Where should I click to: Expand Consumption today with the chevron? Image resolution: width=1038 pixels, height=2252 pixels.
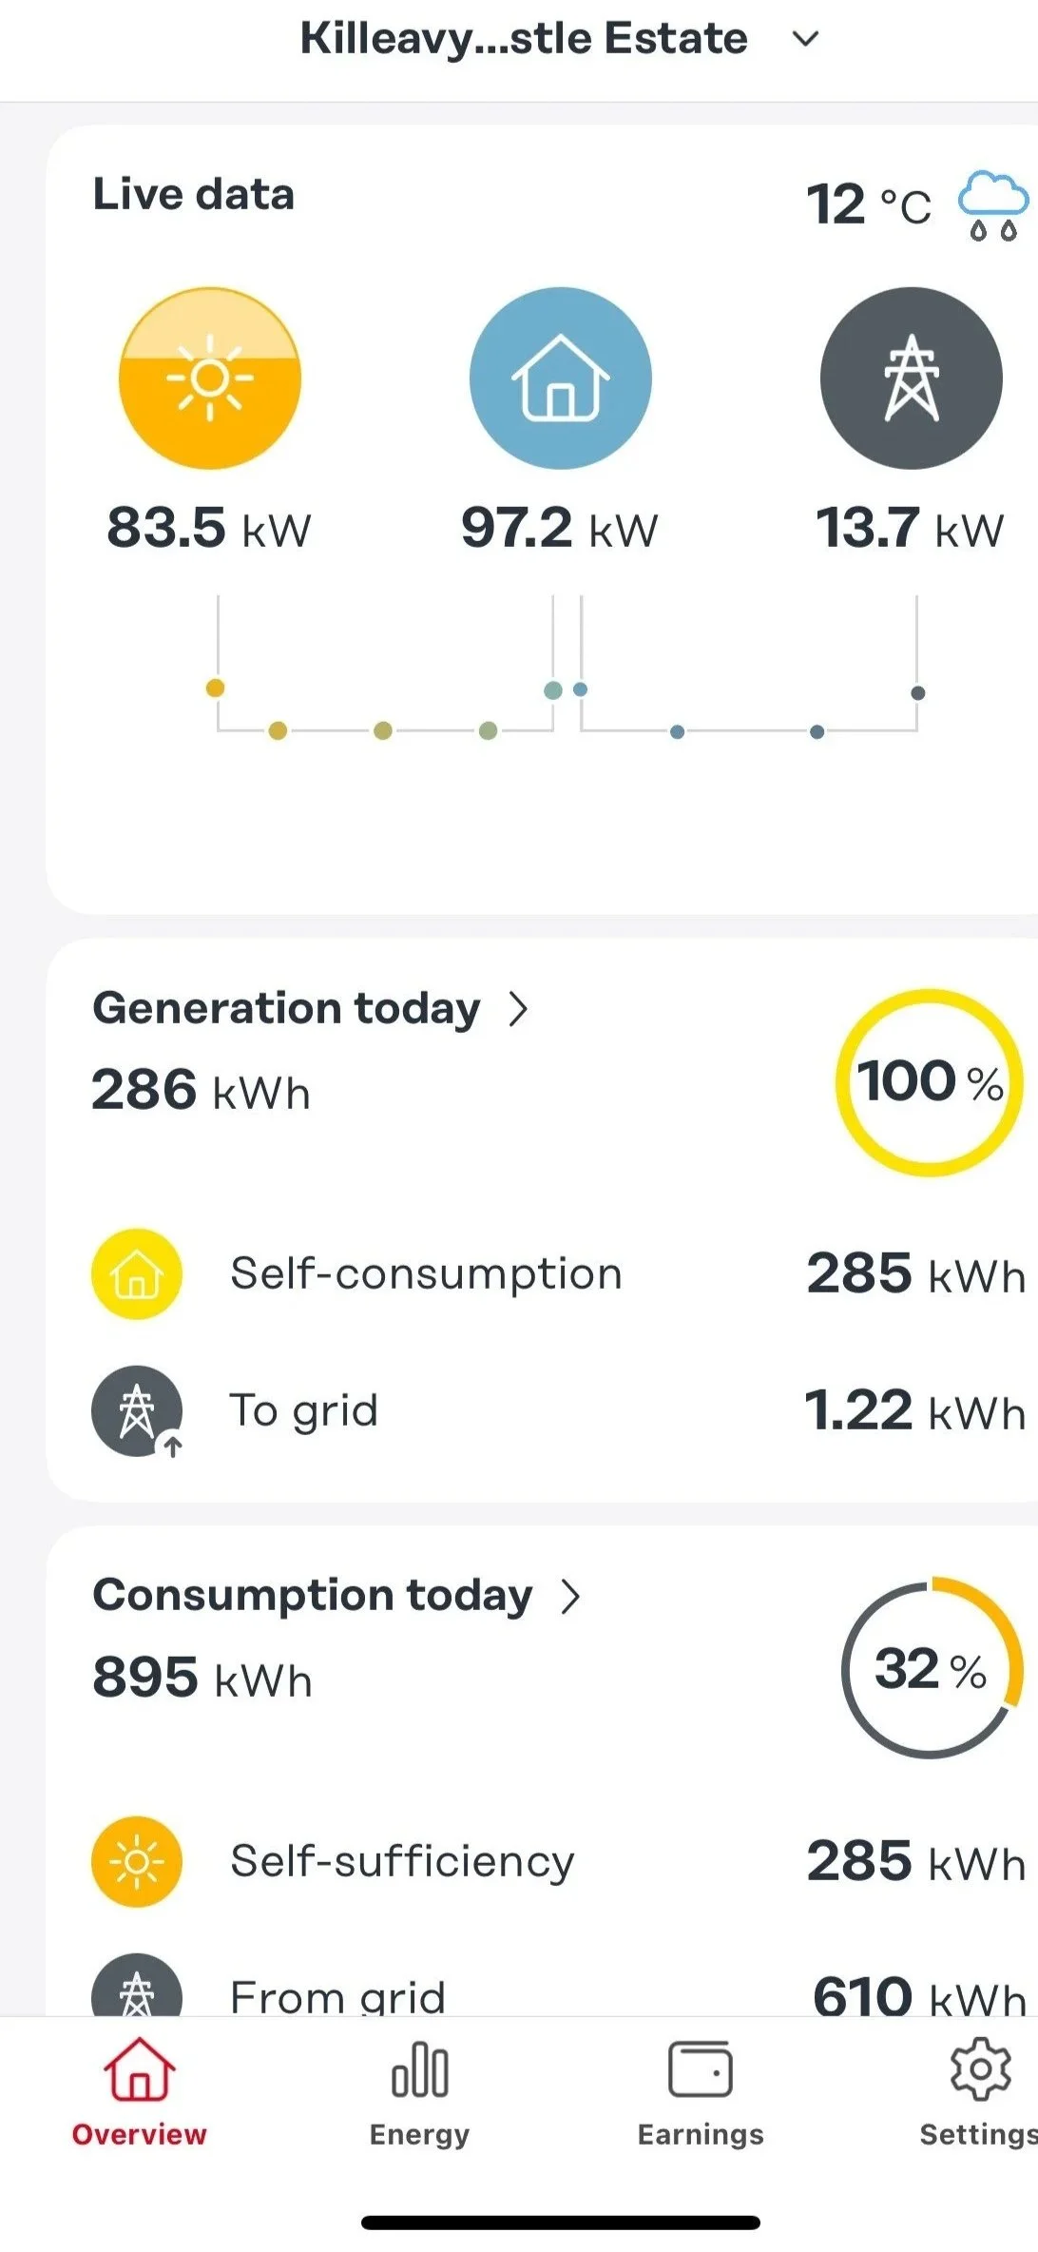point(570,1597)
